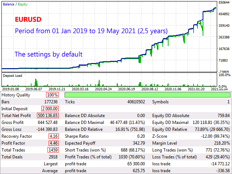Select Equity DD Maximal value 120 118.81 (30.35%)
The image size is (232, 174).
[211, 123]
